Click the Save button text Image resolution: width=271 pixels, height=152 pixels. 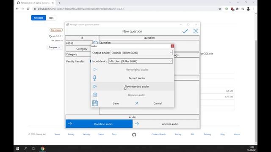click(x=116, y=103)
